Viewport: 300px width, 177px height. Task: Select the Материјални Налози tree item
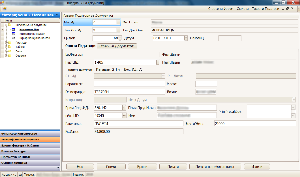(x=32, y=34)
